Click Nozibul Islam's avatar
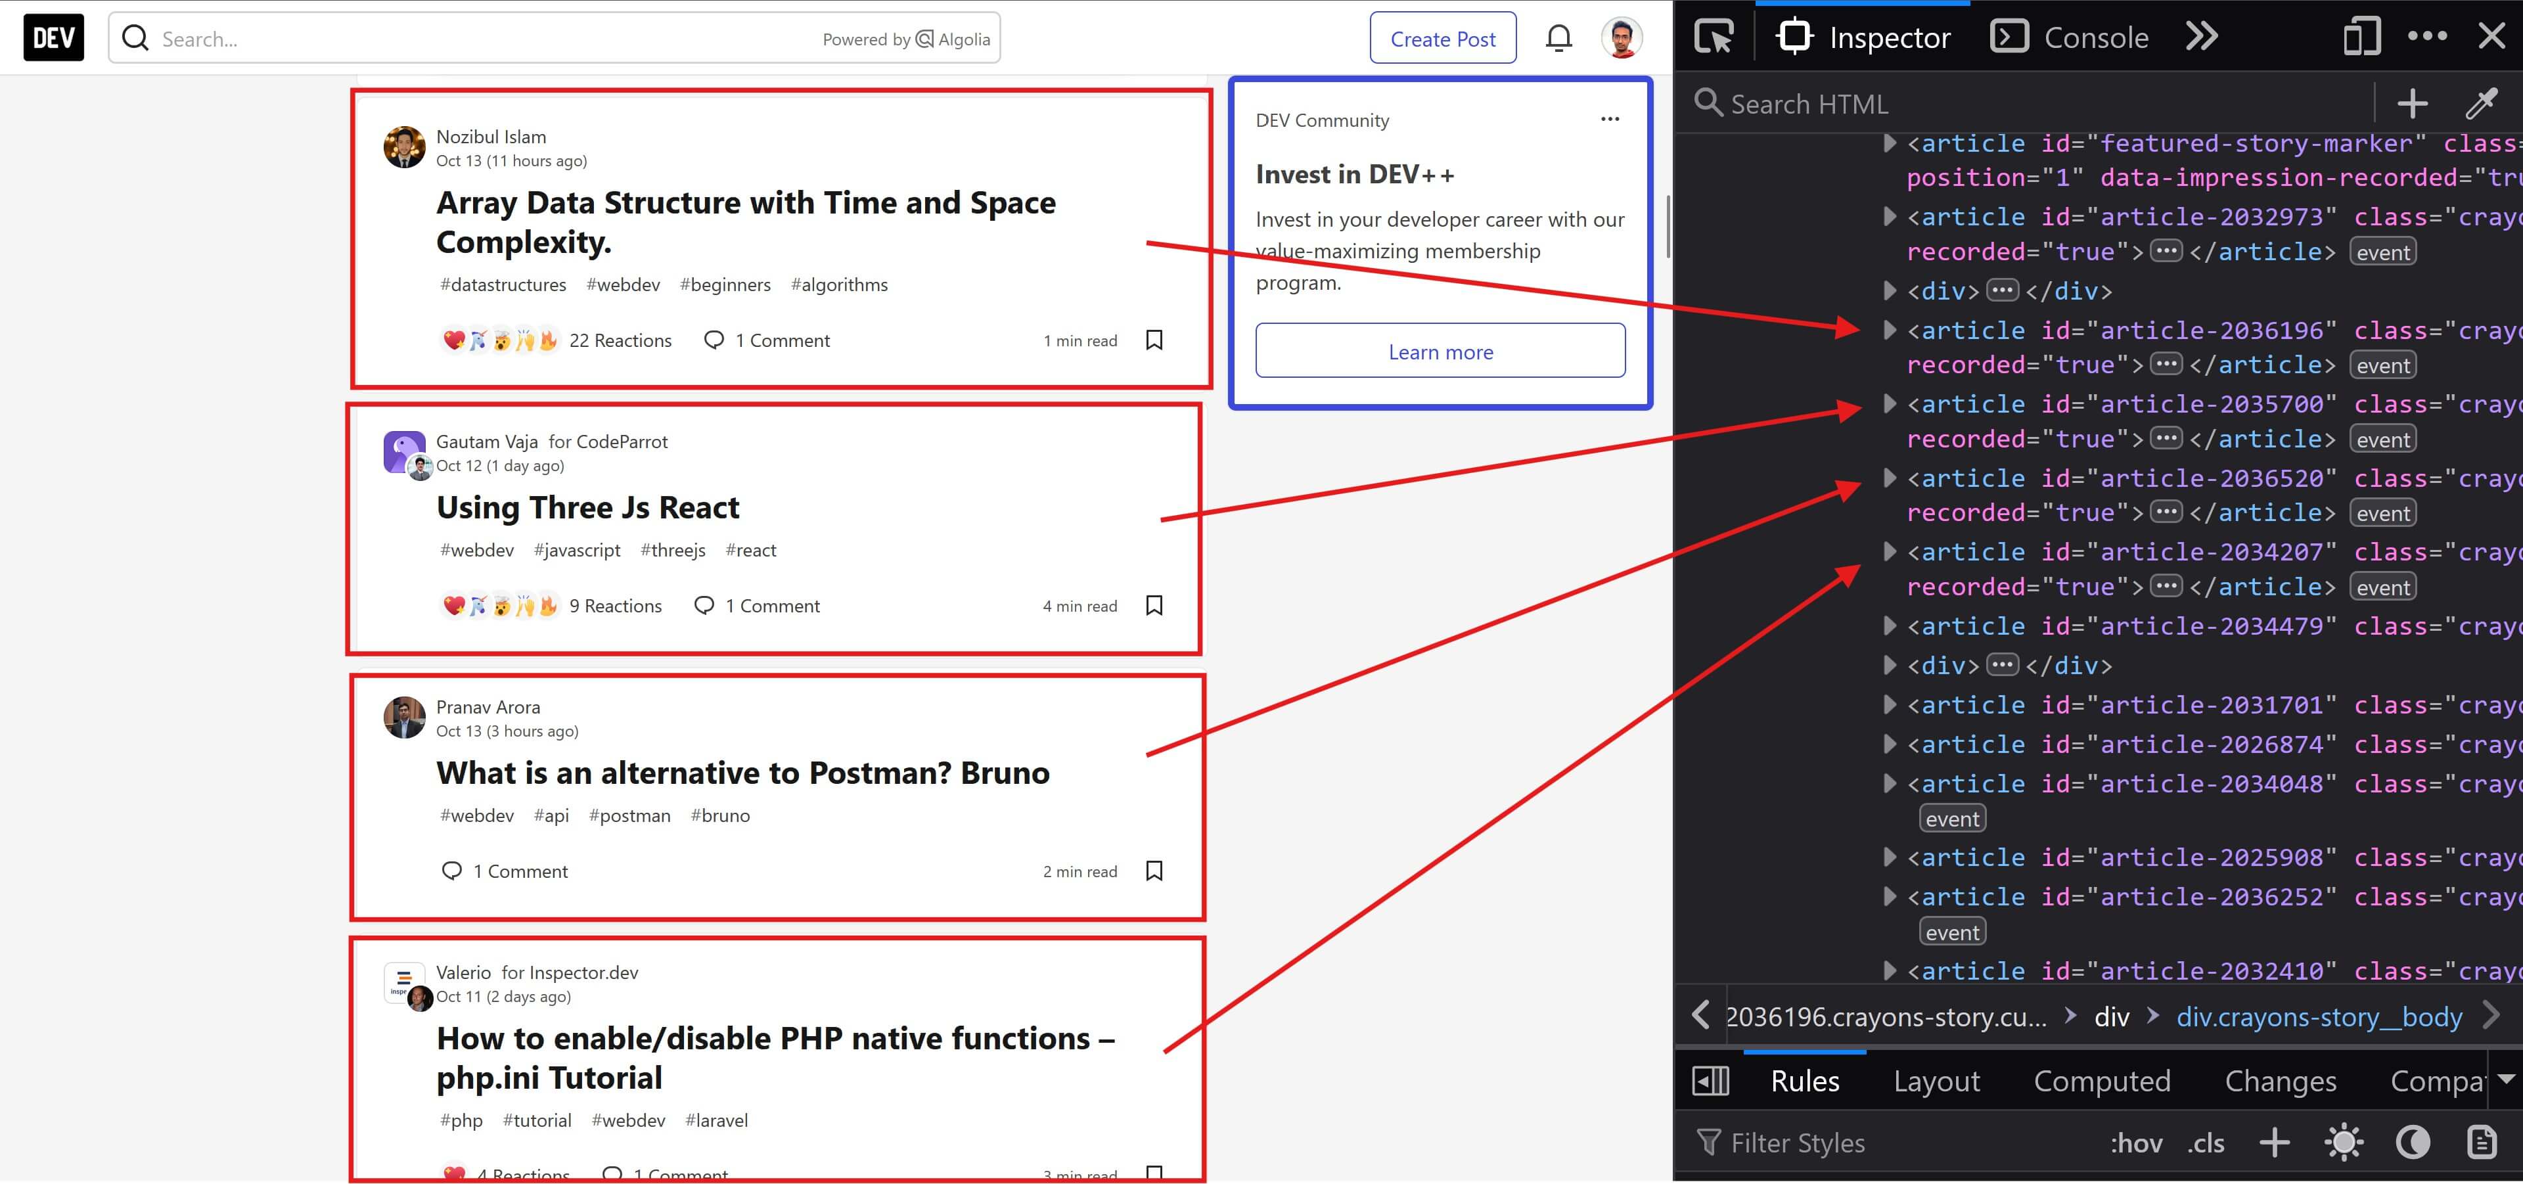 point(405,147)
